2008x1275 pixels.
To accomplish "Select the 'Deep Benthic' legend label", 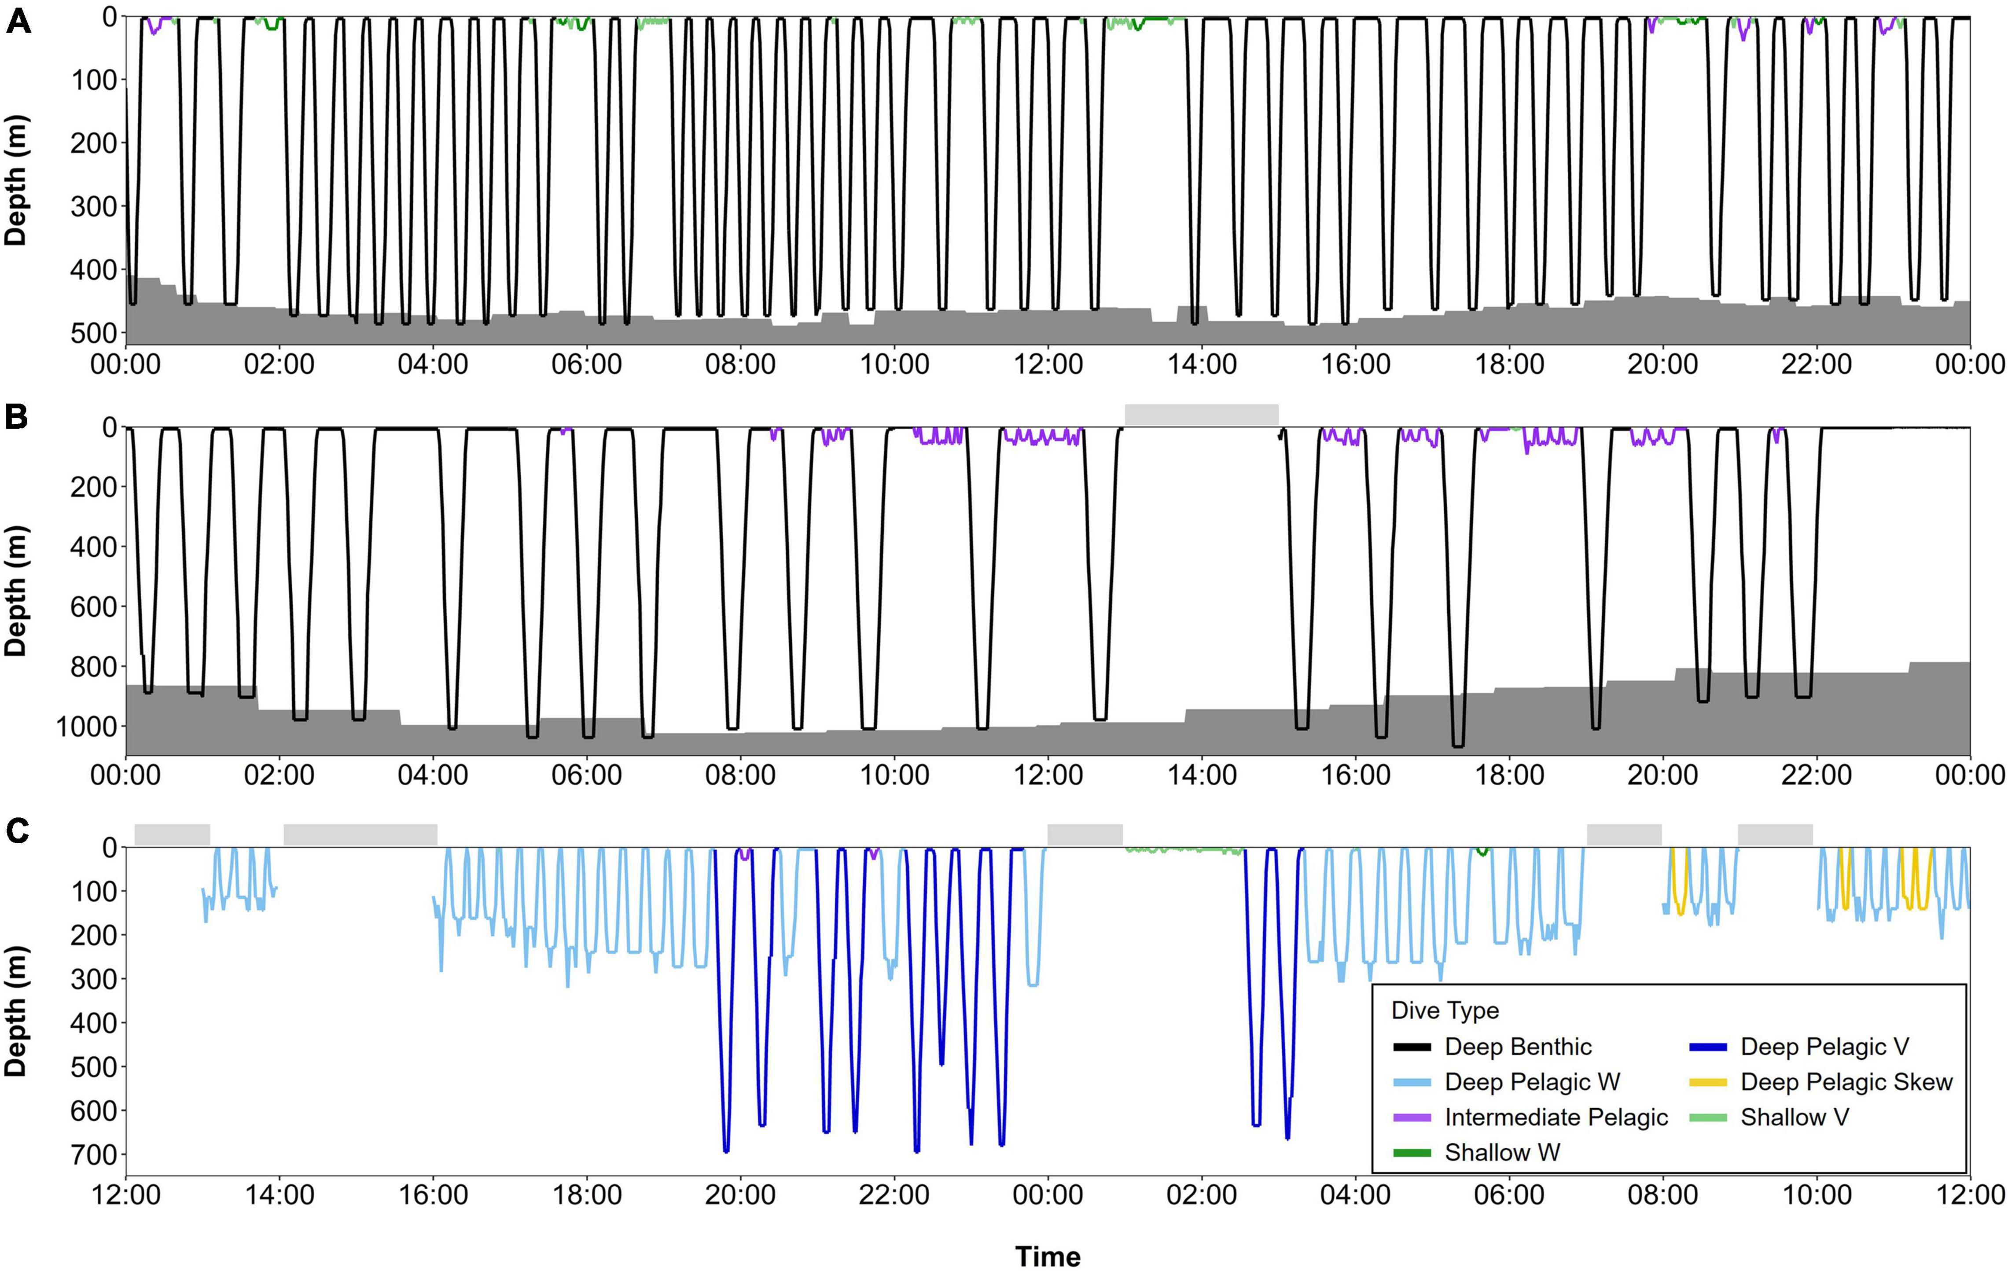I will click(1519, 1047).
